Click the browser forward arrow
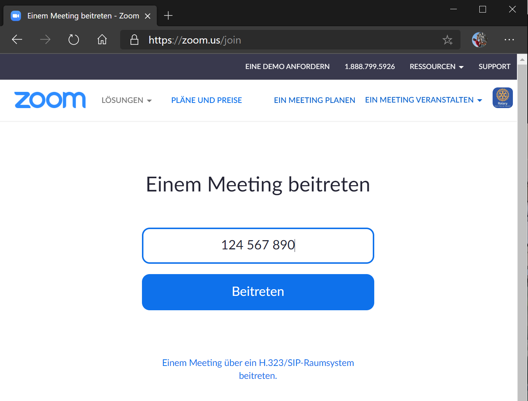 (45, 39)
